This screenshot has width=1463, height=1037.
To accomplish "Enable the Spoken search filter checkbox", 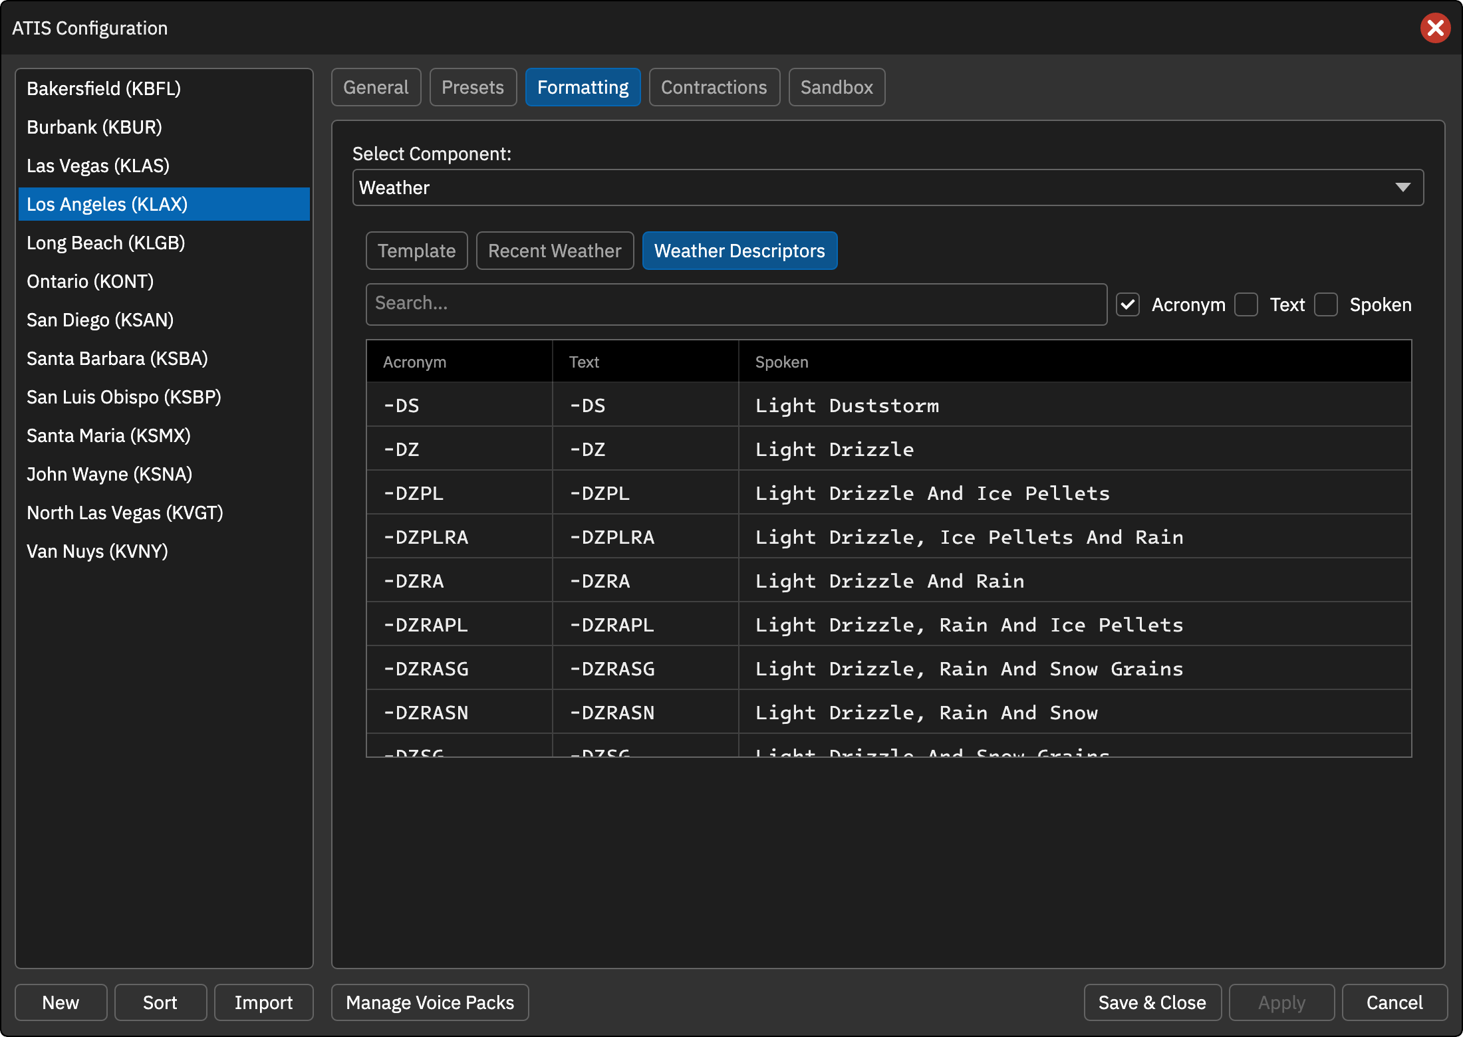I will pos(1326,304).
